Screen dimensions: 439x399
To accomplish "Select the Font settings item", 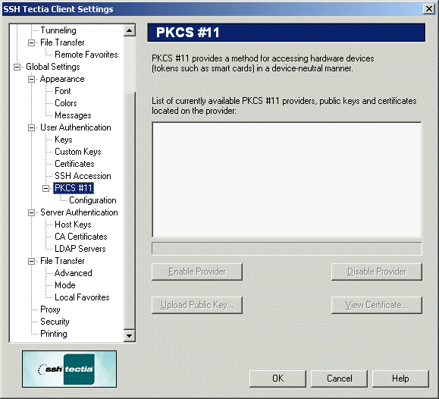I will pyautogui.click(x=63, y=91).
